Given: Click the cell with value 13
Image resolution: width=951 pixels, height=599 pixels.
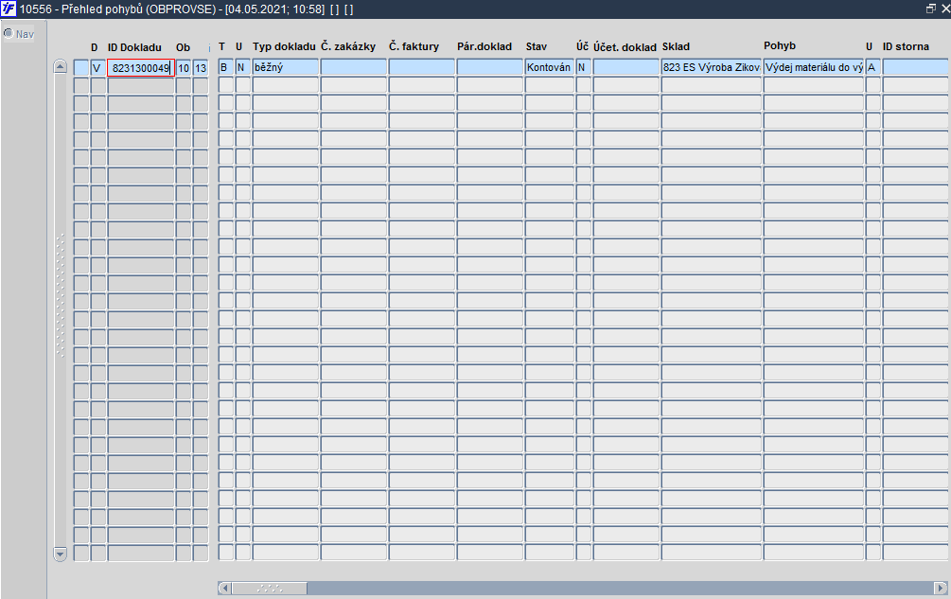Looking at the screenshot, I should (x=201, y=68).
